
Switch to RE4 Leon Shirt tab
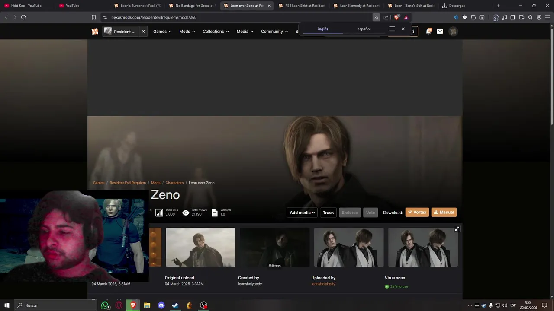pyautogui.click(x=302, y=6)
